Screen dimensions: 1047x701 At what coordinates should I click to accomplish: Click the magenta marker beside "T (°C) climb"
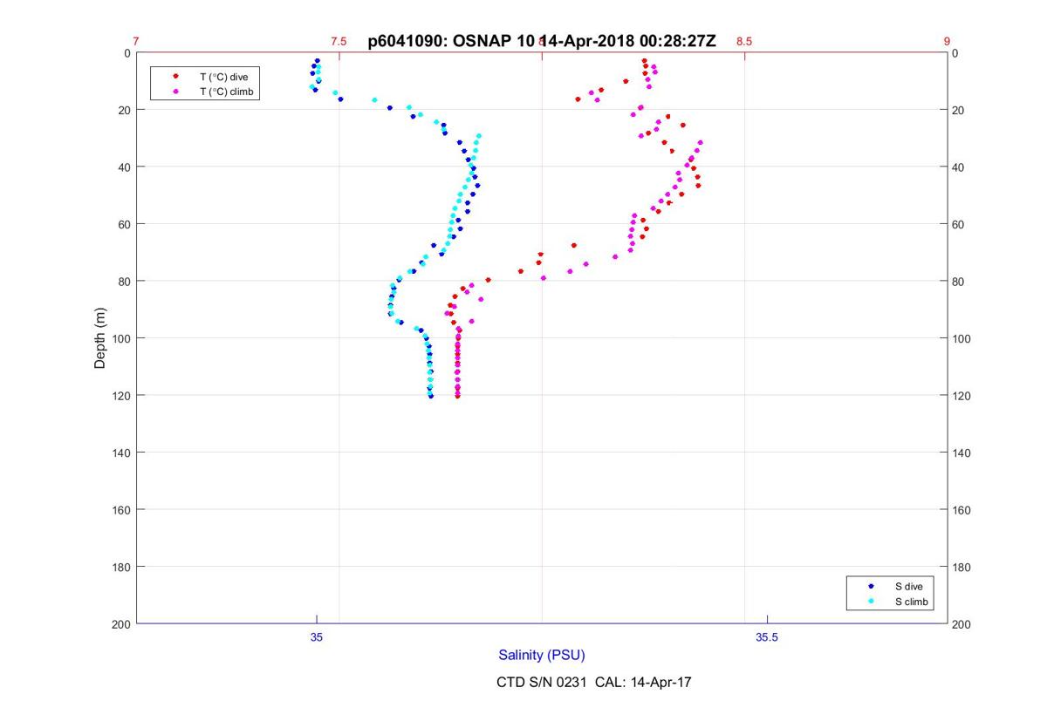pyautogui.click(x=175, y=91)
